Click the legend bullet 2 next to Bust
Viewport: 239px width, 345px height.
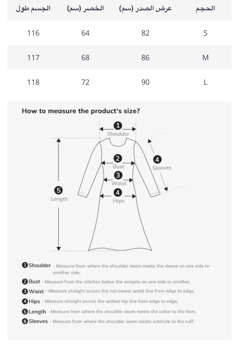click(25, 281)
